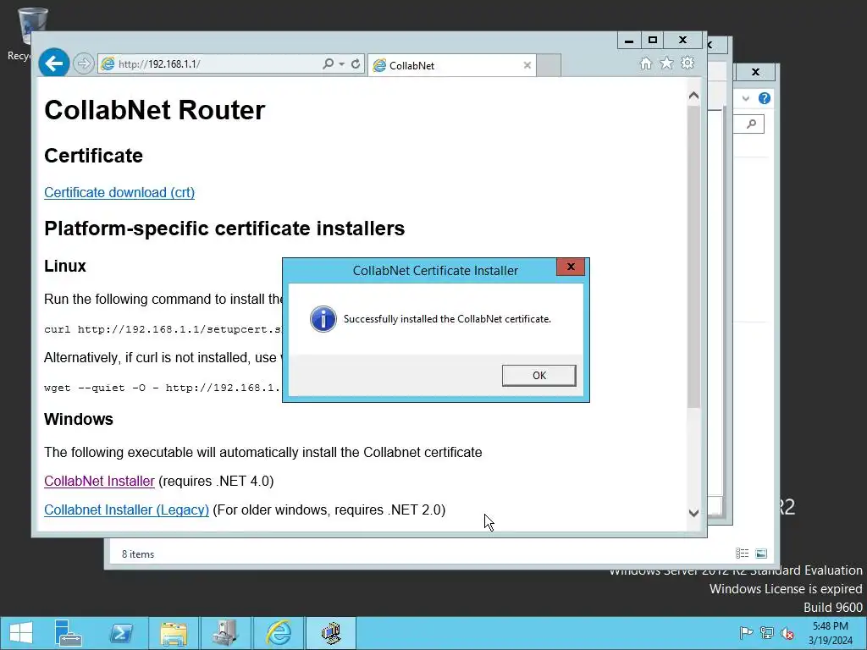Switch Explorer window to large icons view
The width and height of the screenshot is (867, 650).
pyautogui.click(x=761, y=554)
